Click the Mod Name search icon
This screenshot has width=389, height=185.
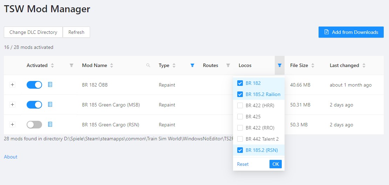148,65
